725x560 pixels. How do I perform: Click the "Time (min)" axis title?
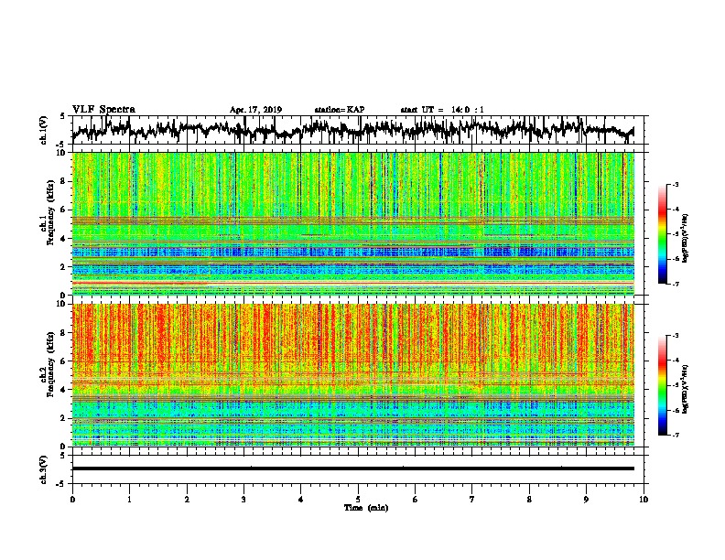pyautogui.click(x=366, y=508)
